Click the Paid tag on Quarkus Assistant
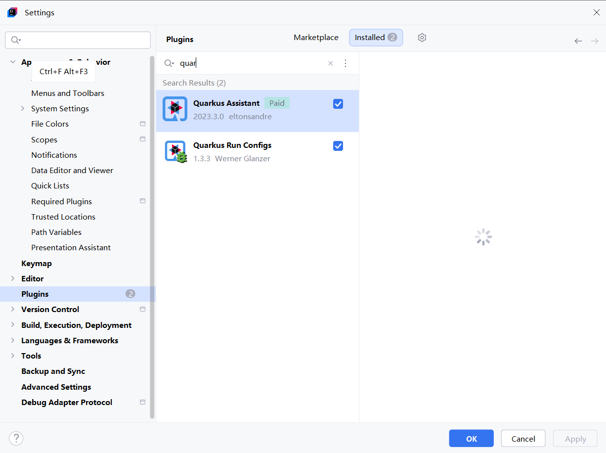The width and height of the screenshot is (606, 453). pos(277,103)
